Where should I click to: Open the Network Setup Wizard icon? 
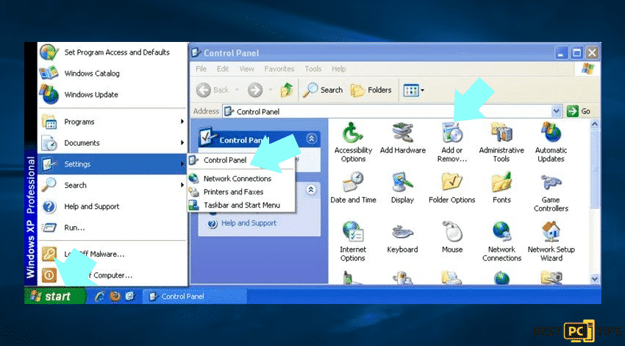click(x=551, y=241)
